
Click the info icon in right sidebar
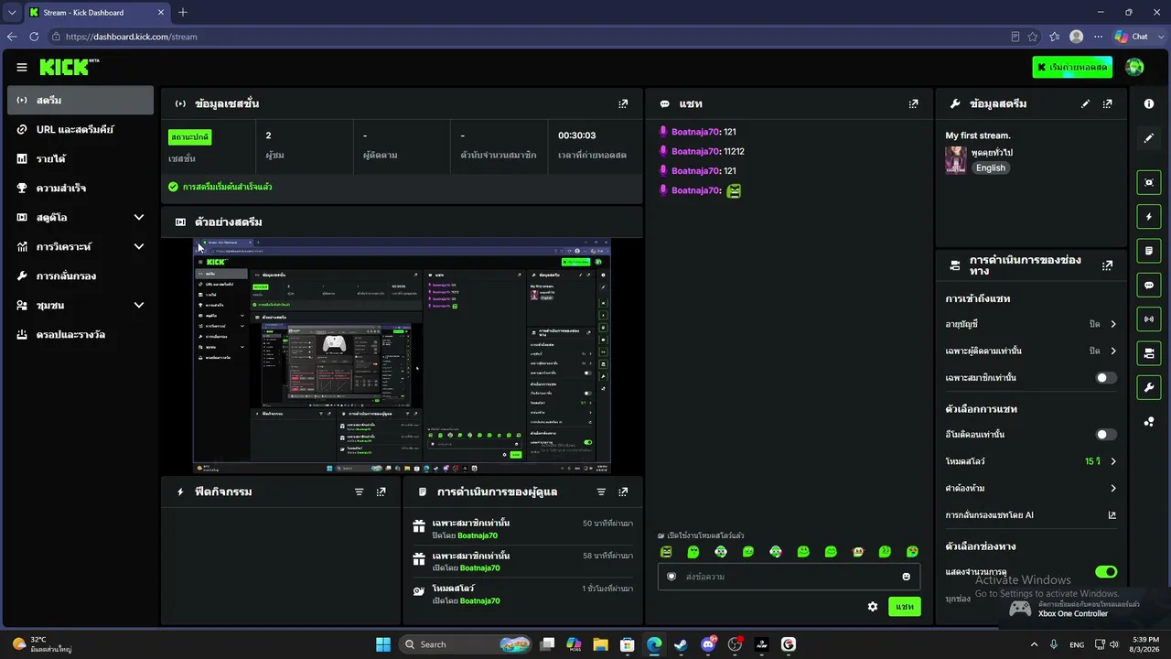(1149, 104)
